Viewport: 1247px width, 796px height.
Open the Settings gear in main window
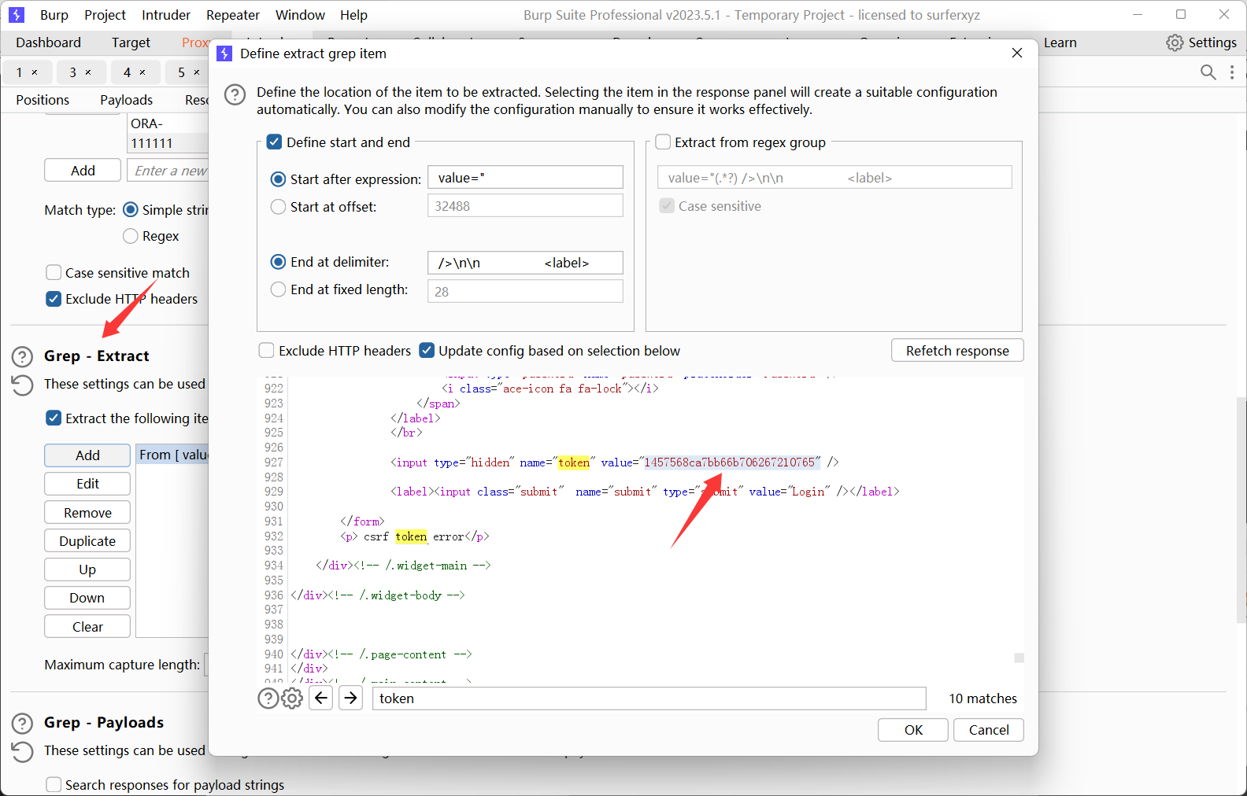tap(1175, 42)
